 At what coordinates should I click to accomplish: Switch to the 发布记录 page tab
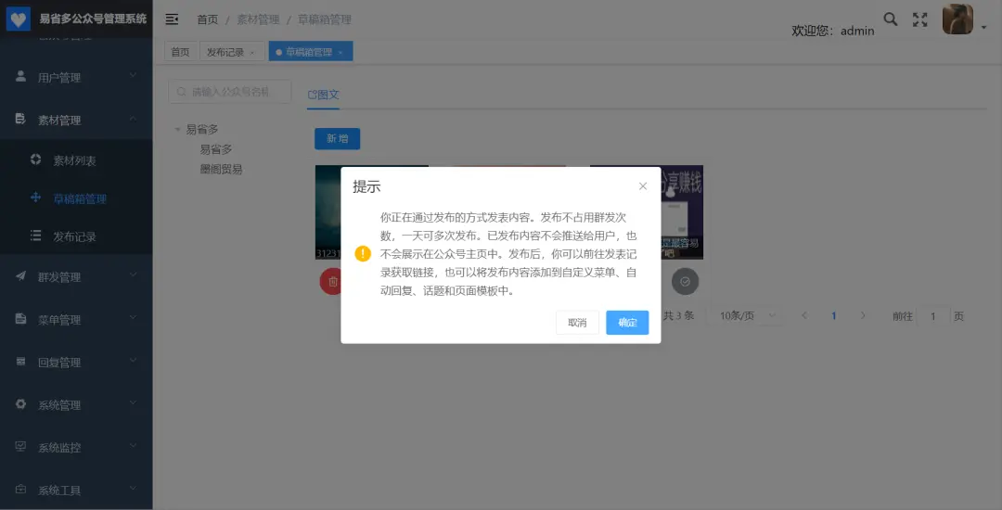[x=225, y=52]
